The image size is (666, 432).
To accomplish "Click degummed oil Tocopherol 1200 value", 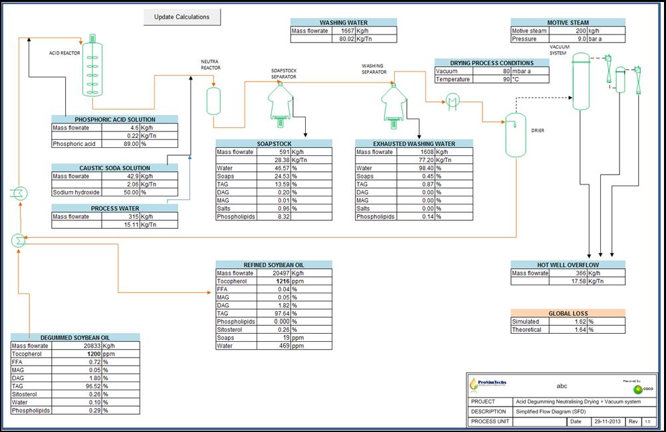I will (82, 354).
